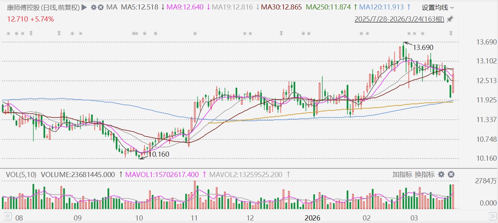Image resolution: width=498 pixels, height=223 pixels.
Task: Open MA indicator settings gear icon
Action: coord(93,7)
